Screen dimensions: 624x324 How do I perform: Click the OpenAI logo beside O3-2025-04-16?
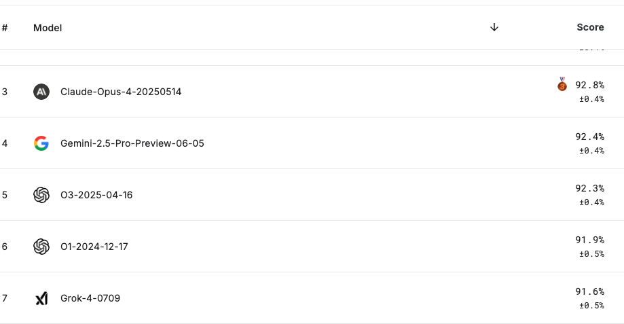pos(41,195)
